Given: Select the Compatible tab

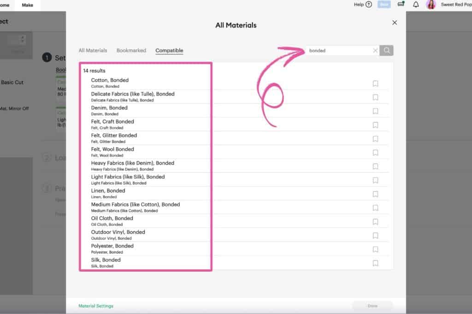Looking at the screenshot, I should (169, 51).
